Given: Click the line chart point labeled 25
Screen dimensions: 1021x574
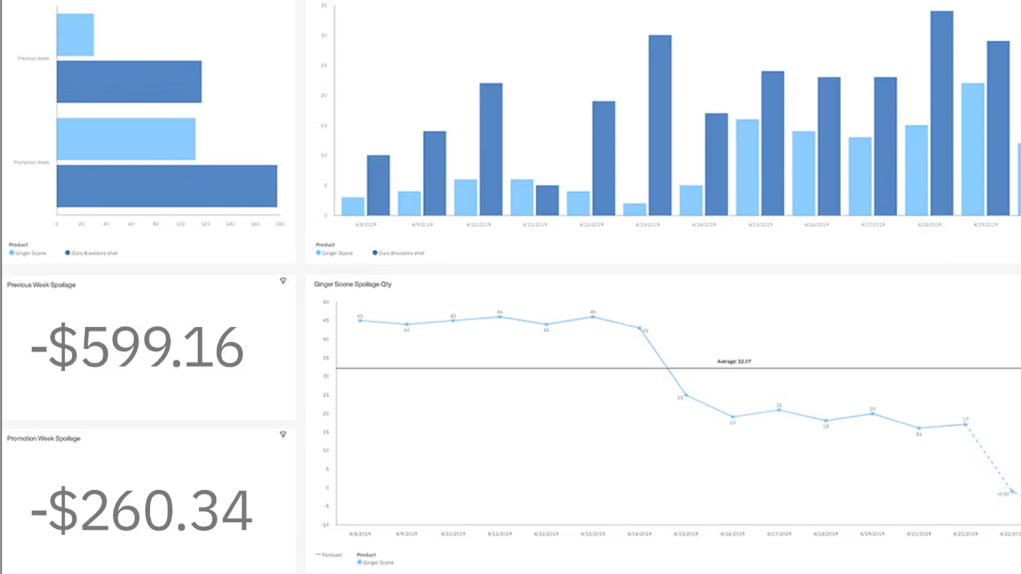Looking at the screenshot, I should point(686,396).
